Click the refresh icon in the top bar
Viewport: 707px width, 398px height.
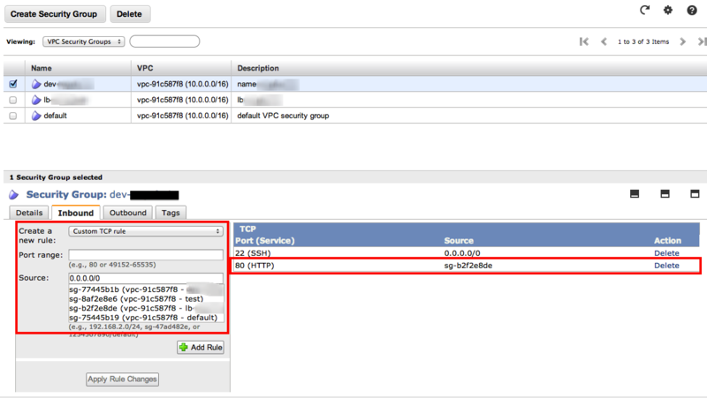tap(645, 10)
